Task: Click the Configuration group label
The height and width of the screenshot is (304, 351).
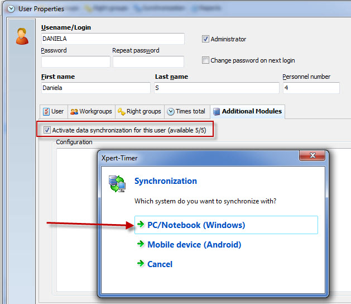Action: tap(74, 142)
